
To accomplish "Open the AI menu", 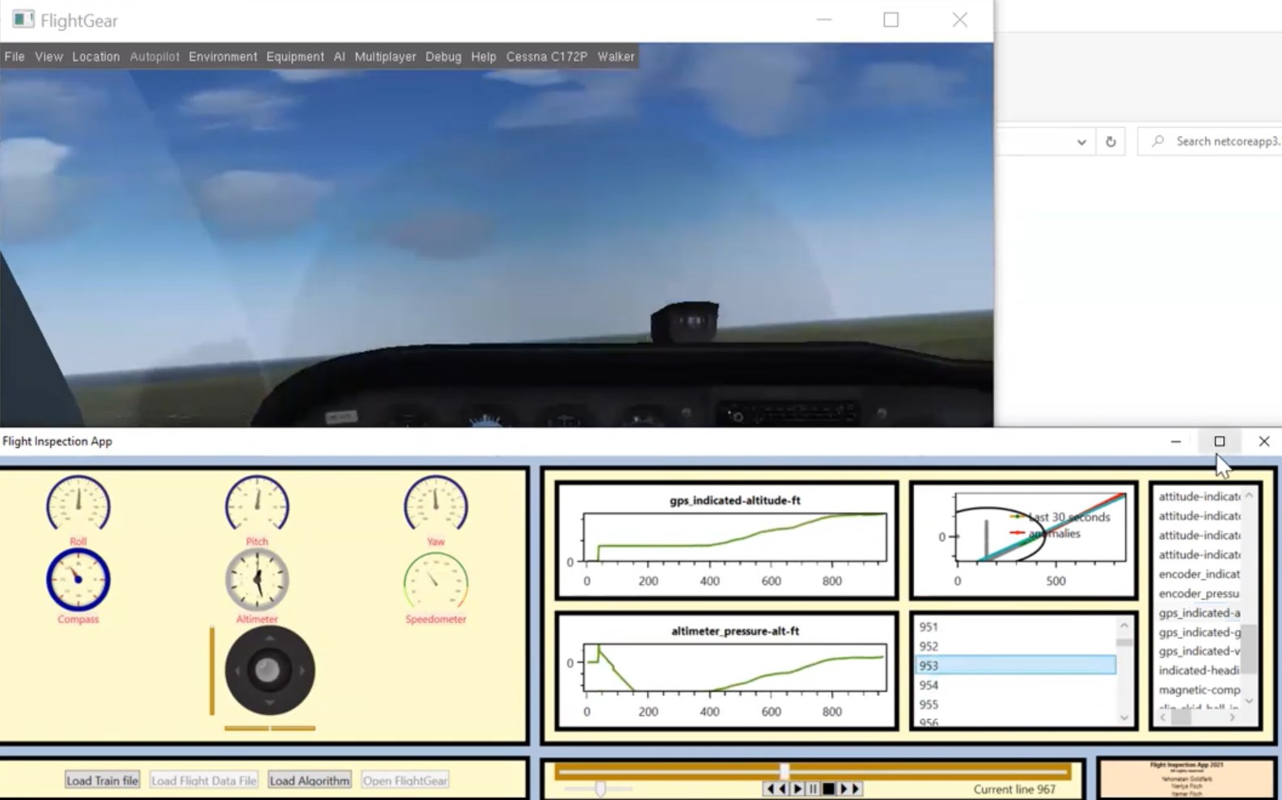I will coord(339,57).
